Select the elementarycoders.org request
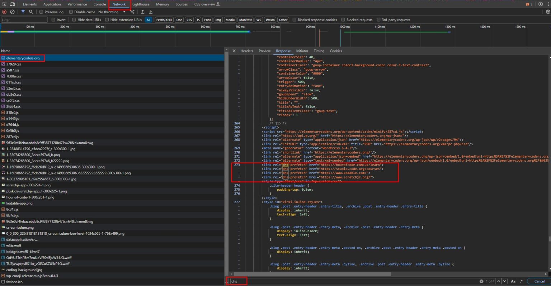Screen dimensions: 551x286 (x=23, y=57)
